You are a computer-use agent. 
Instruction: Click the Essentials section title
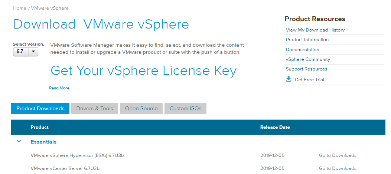pyautogui.click(x=44, y=142)
